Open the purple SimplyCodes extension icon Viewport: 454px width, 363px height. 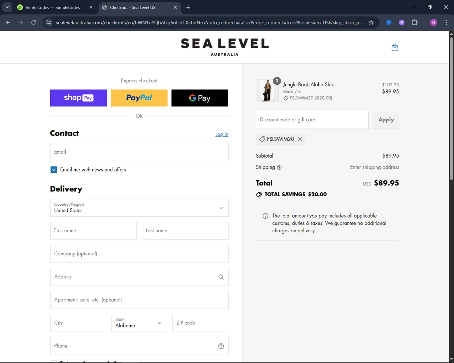pyautogui.click(x=402, y=22)
